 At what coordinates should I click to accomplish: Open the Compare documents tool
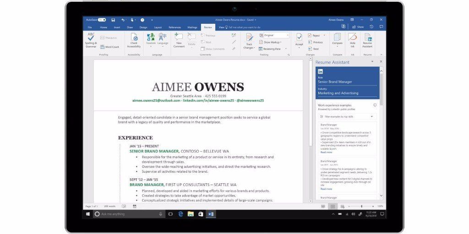[337, 40]
